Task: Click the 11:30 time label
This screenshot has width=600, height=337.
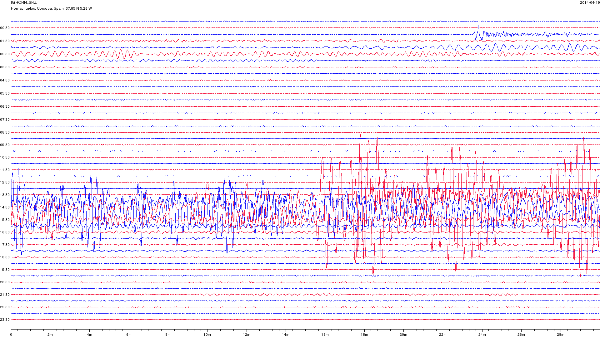Action: point(5,170)
